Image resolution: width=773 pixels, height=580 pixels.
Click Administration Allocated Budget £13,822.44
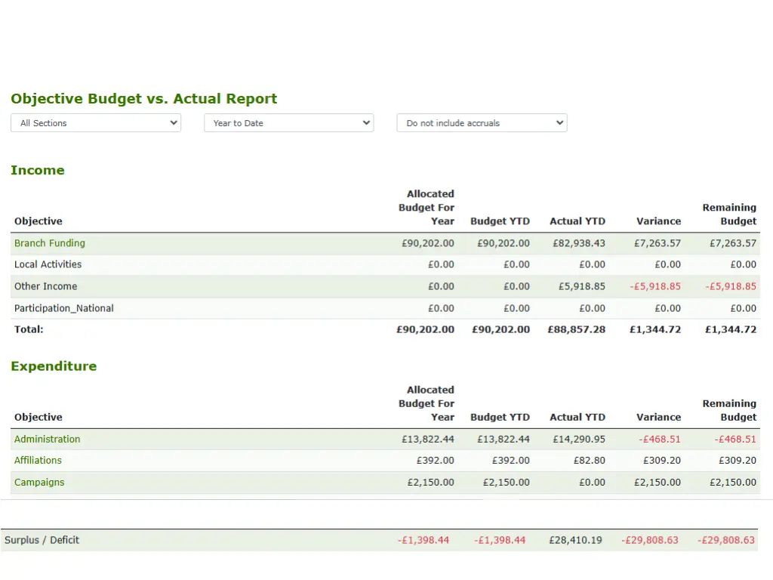click(x=428, y=439)
